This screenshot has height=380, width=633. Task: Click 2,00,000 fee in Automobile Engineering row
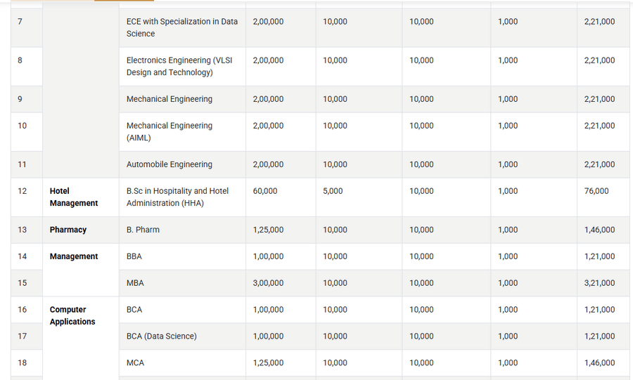click(268, 164)
